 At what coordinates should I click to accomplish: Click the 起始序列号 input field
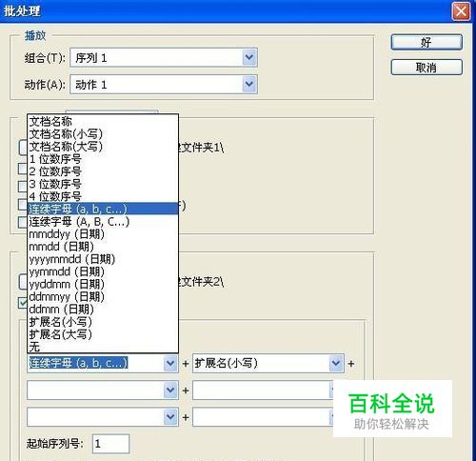(x=110, y=444)
